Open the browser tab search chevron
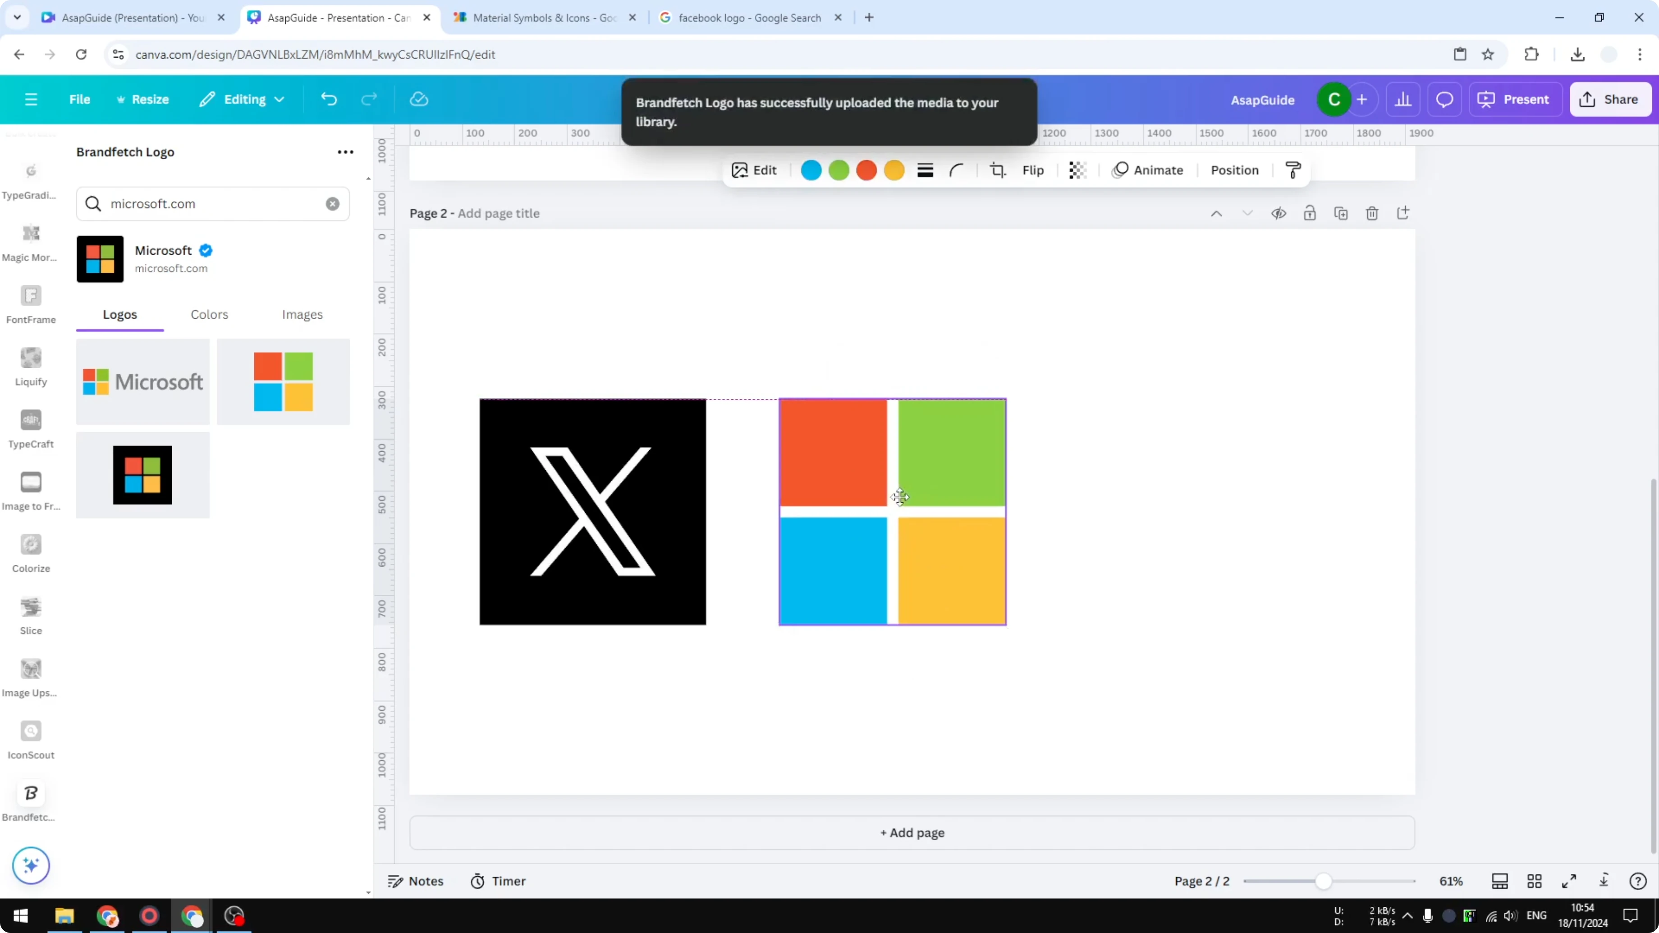 tap(18, 18)
